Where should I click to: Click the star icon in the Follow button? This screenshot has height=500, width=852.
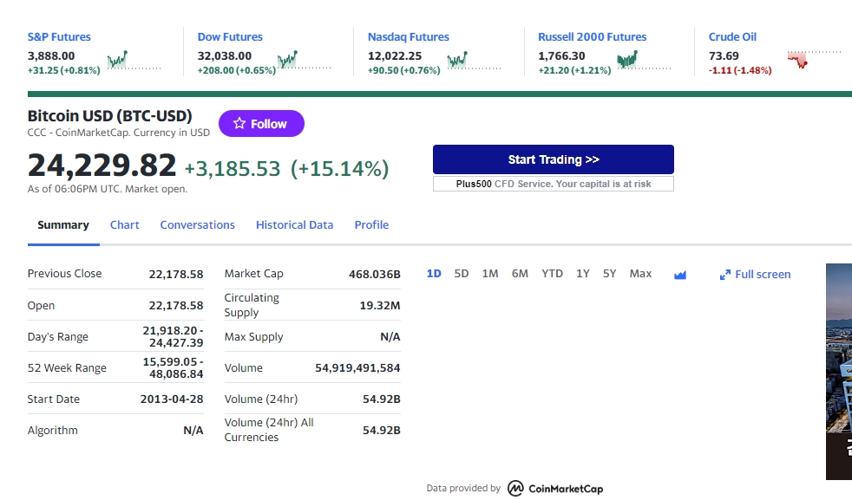point(239,123)
